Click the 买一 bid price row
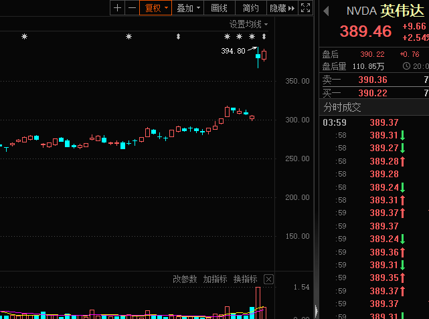 point(374,93)
